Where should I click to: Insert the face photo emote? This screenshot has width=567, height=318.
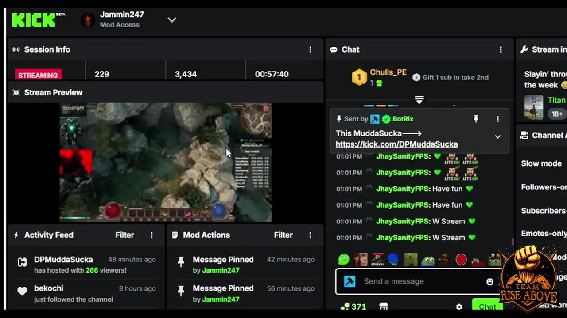coord(361,259)
